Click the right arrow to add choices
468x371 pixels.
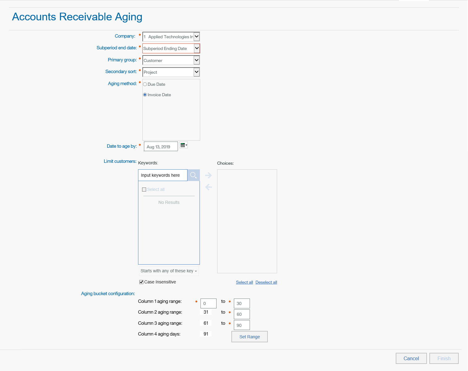point(209,175)
